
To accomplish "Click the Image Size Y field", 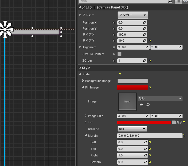I will [x=167, y=116].
